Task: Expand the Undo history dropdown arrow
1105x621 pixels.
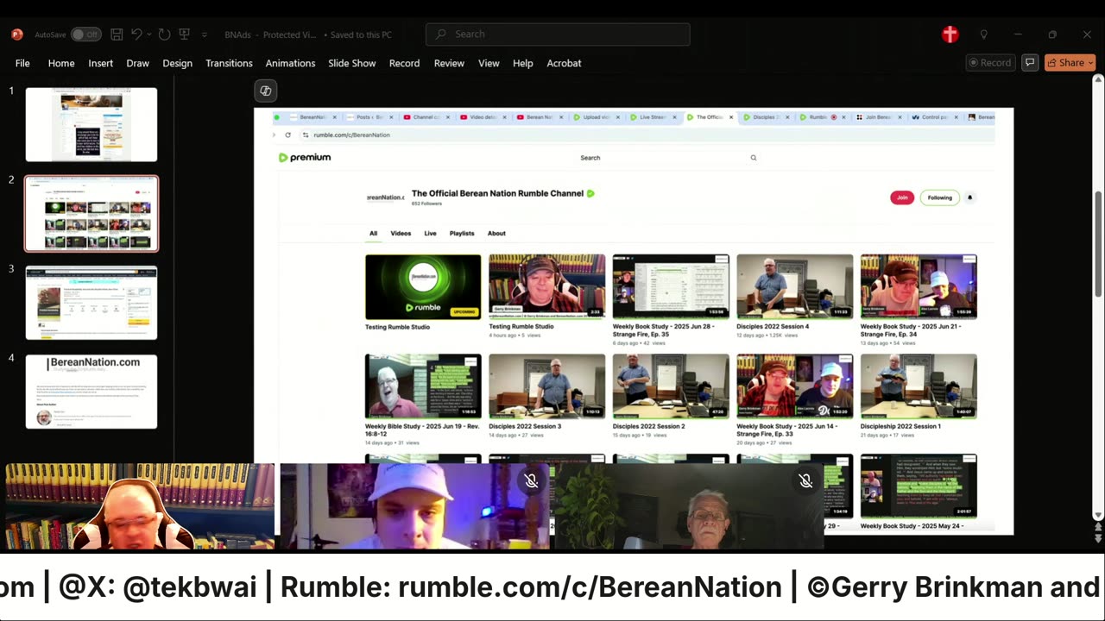Action: click(149, 34)
